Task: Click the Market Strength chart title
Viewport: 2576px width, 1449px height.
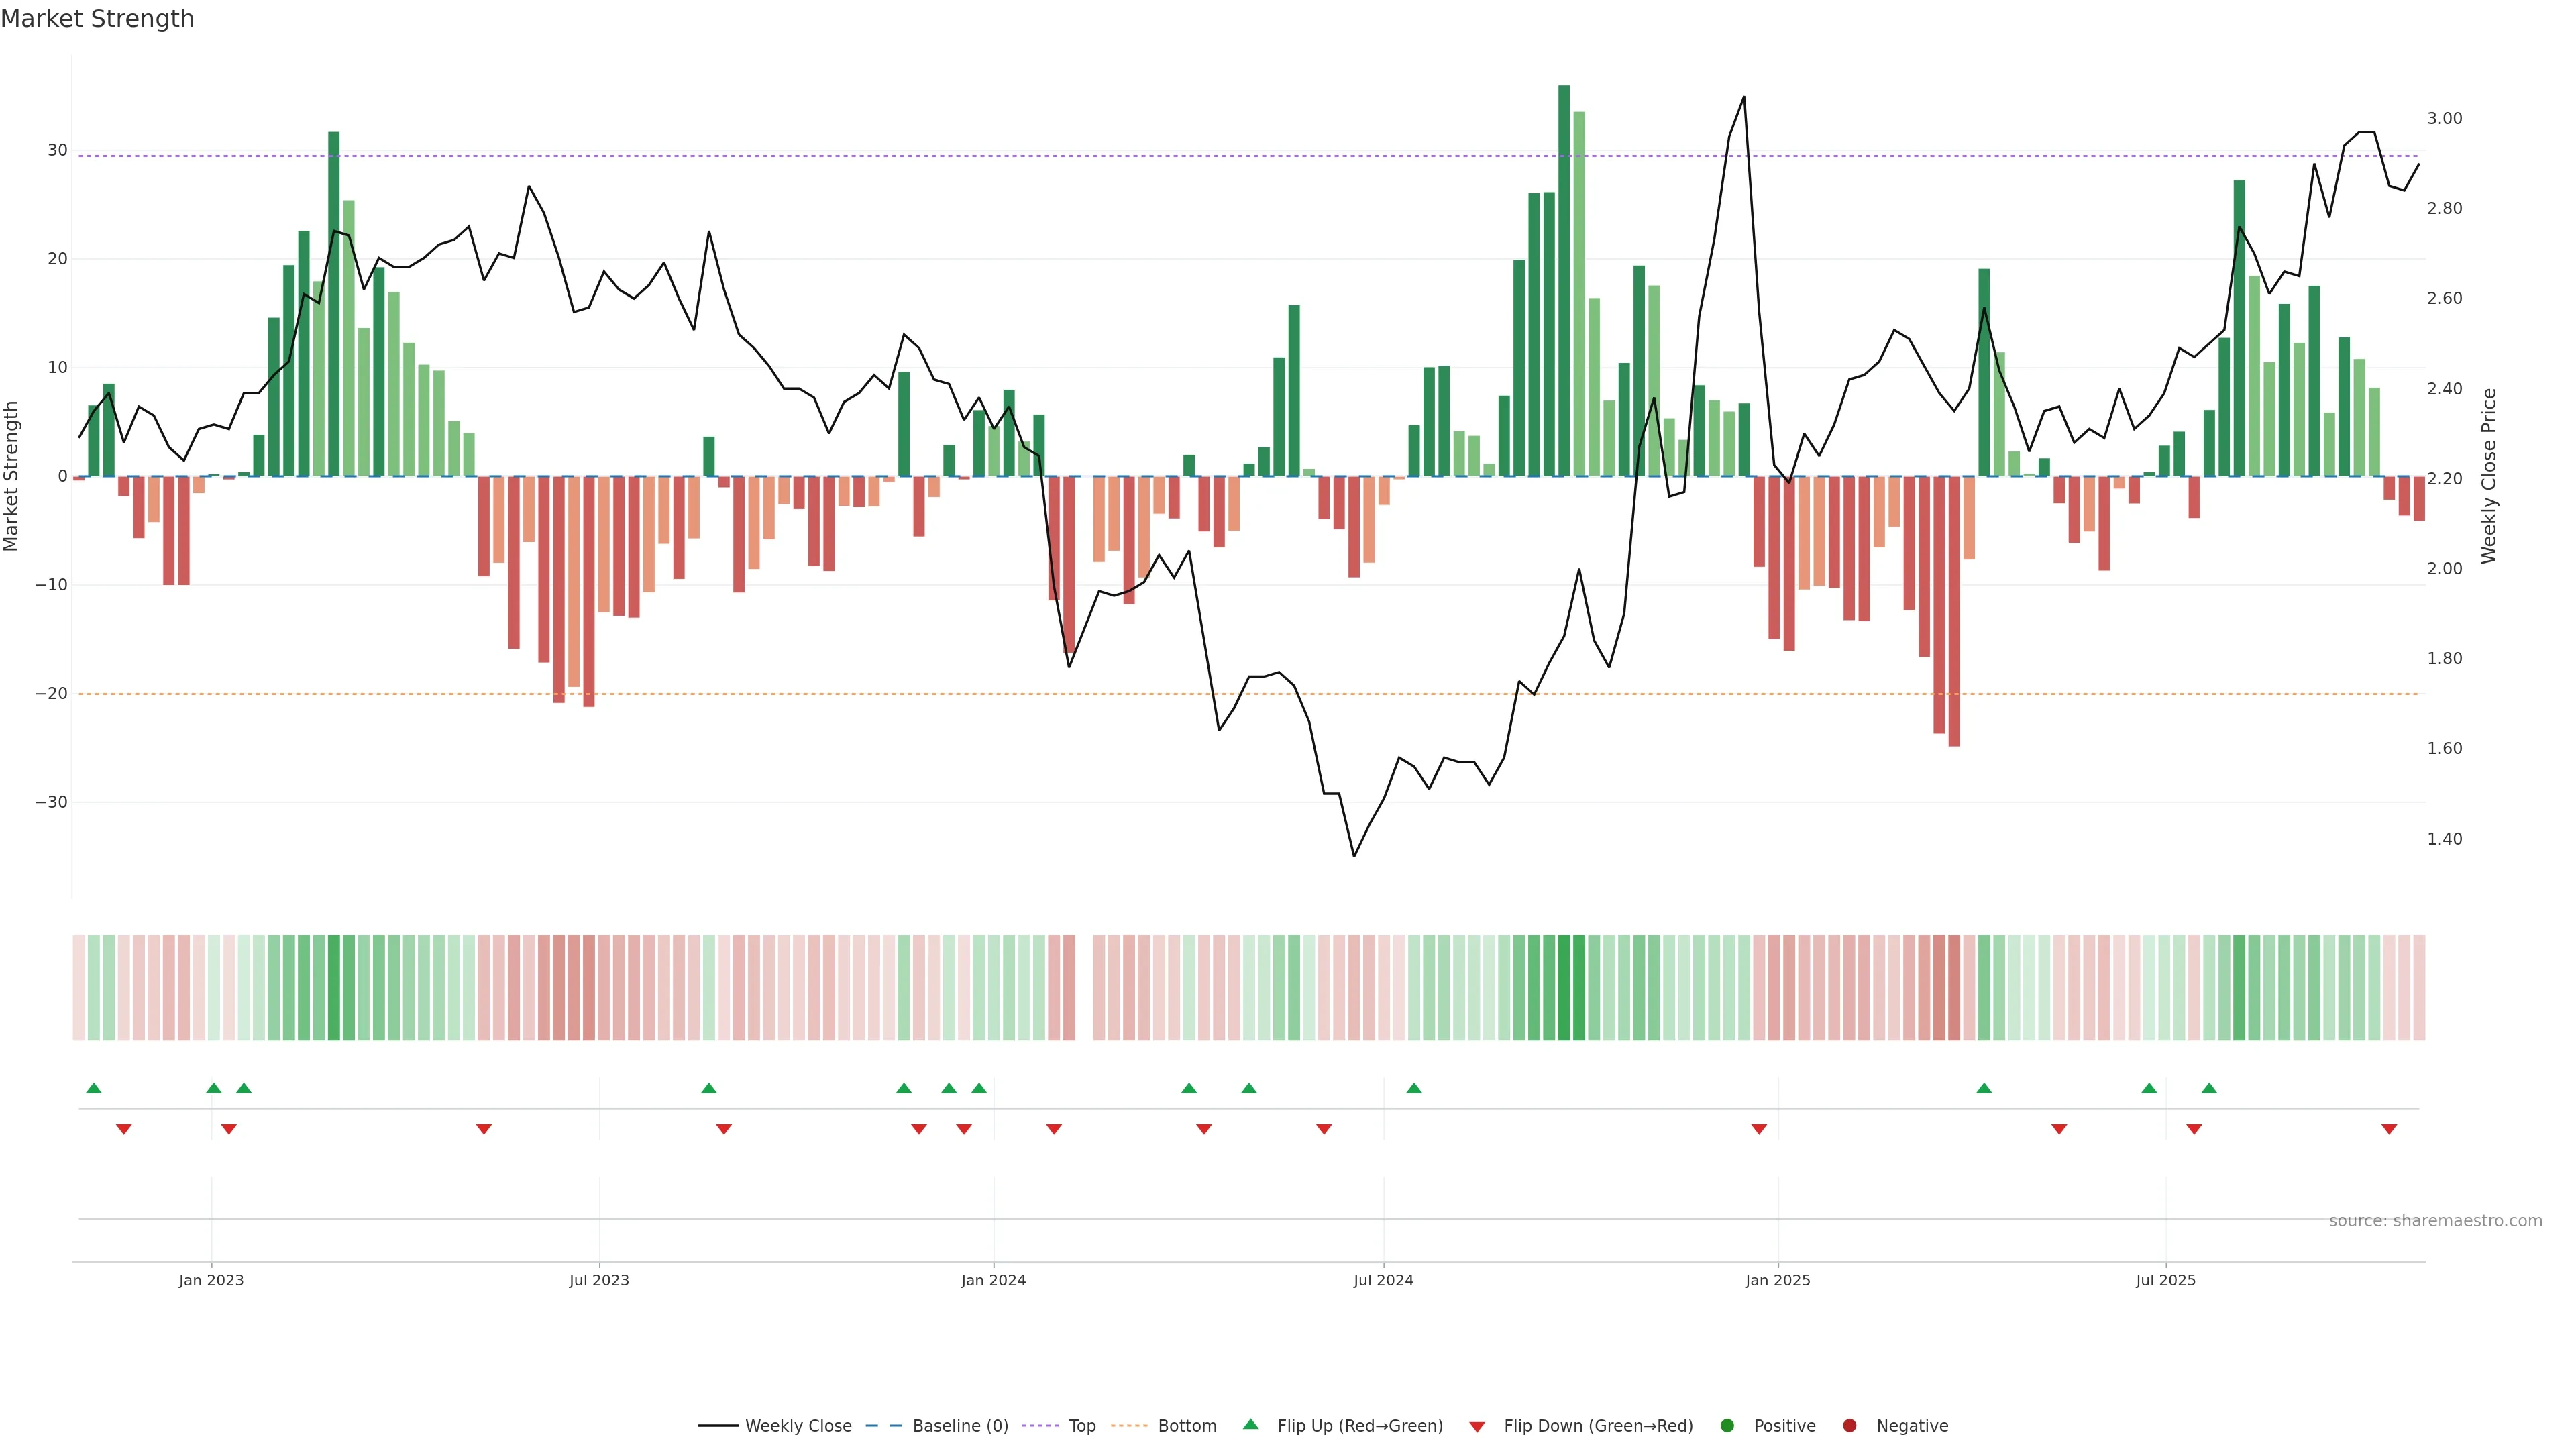Action: click(x=97, y=19)
